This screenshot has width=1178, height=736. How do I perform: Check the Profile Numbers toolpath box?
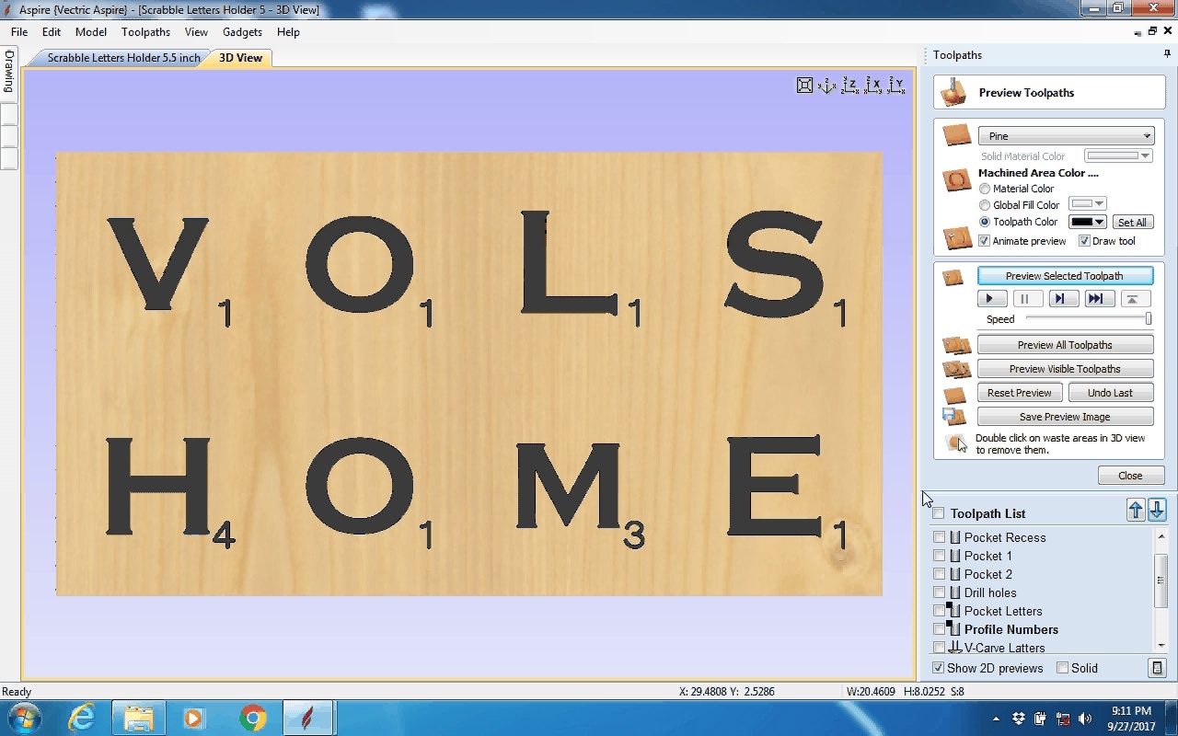(x=939, y=629)
